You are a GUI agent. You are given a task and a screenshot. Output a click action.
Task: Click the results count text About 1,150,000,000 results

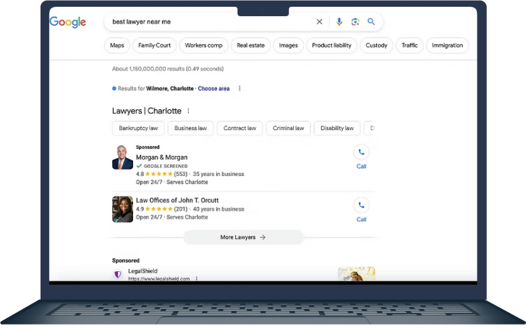pyautogui.click(x=167, y=69)
